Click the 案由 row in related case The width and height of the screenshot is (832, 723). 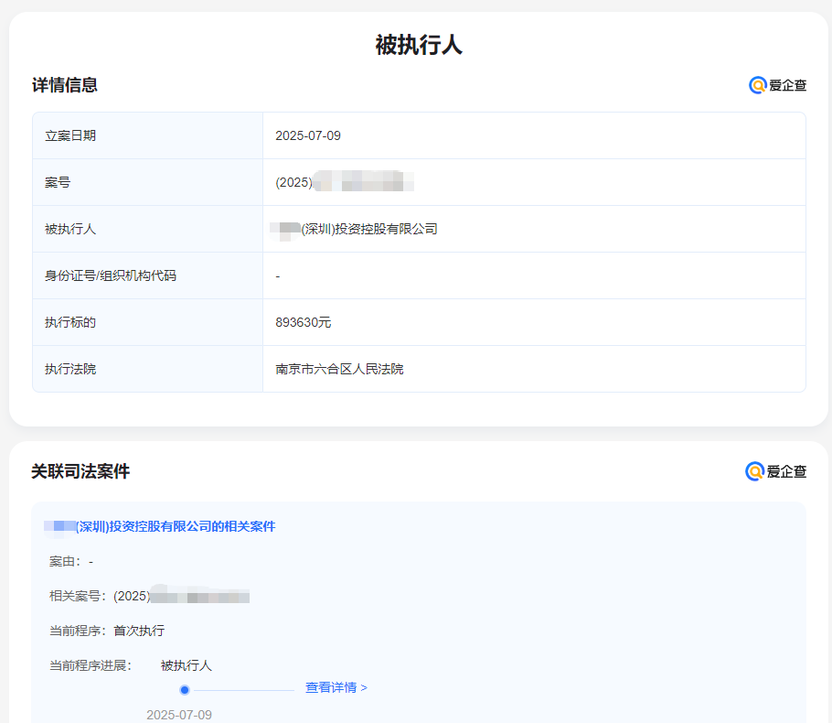(x=71, y=561)
